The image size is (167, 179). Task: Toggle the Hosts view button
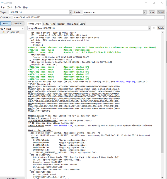coord(6,23)
